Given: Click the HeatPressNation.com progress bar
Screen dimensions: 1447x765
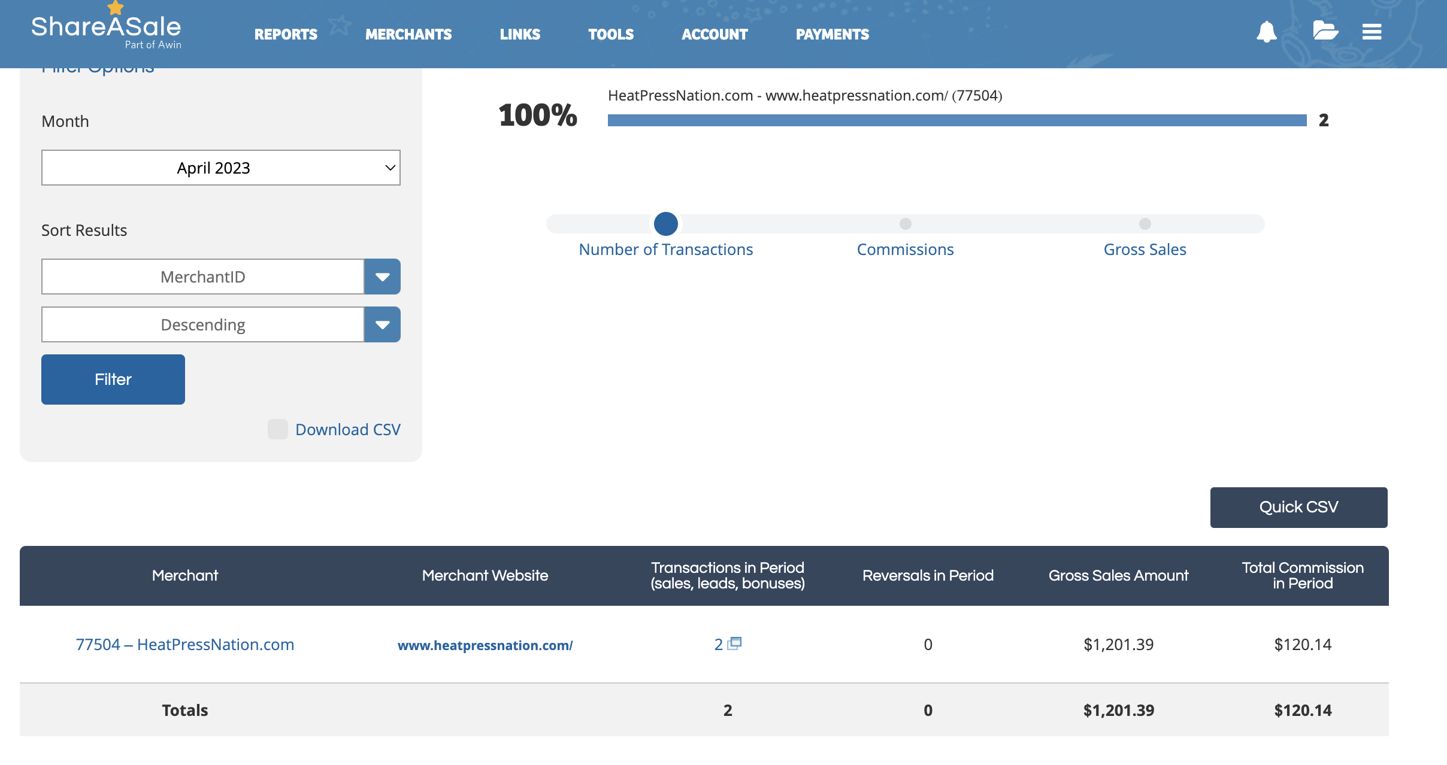Looking at the screenshot, I should coord(957,120).
